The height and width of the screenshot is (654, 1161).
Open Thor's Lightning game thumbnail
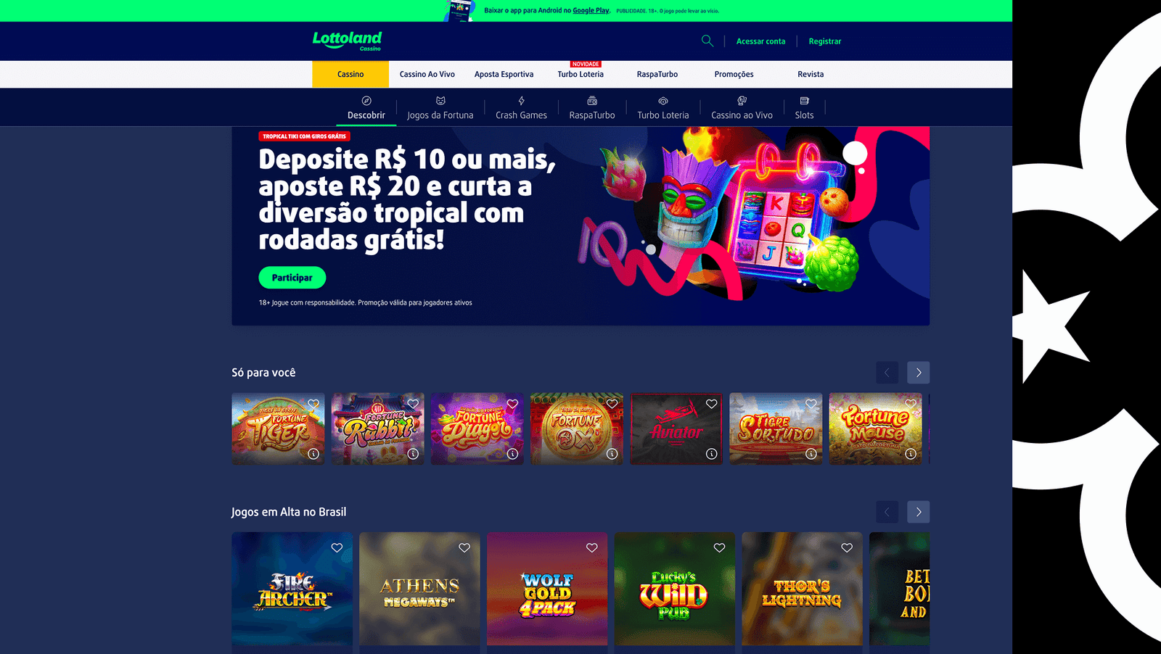802,589
